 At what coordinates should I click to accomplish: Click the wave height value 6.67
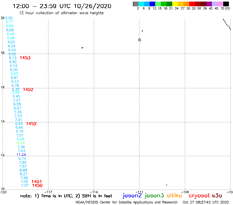(x=14, y=78)
